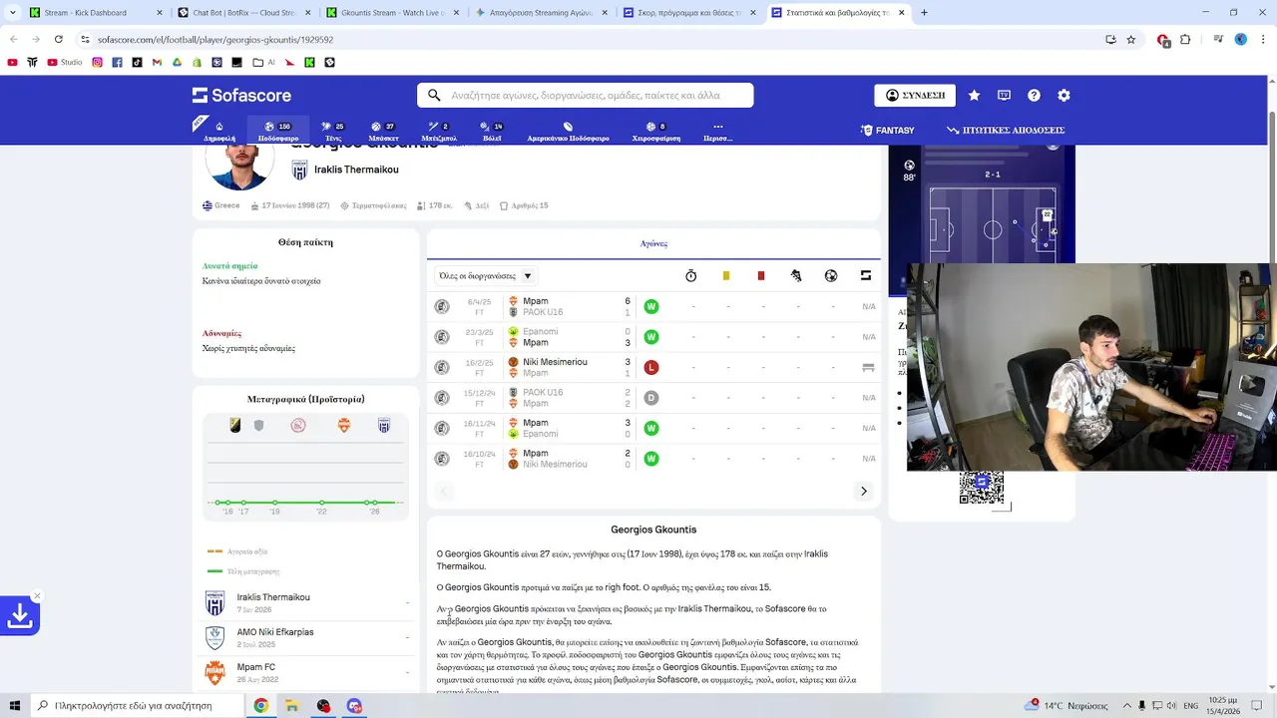Image resolution: width=1277 pixels, height=718 pixels.
Task: Focus the Sofascore search field
Action: pos(586,95)
